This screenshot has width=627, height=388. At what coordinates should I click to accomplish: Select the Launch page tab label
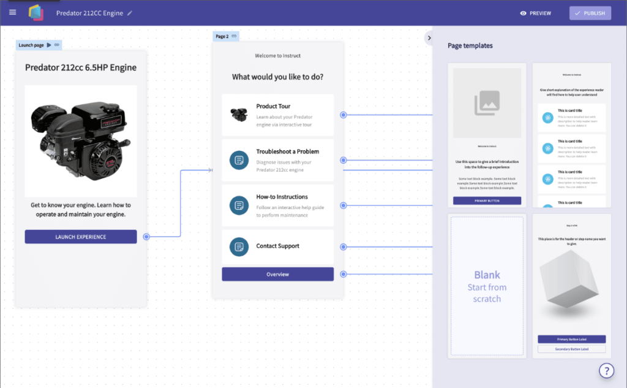31,45
